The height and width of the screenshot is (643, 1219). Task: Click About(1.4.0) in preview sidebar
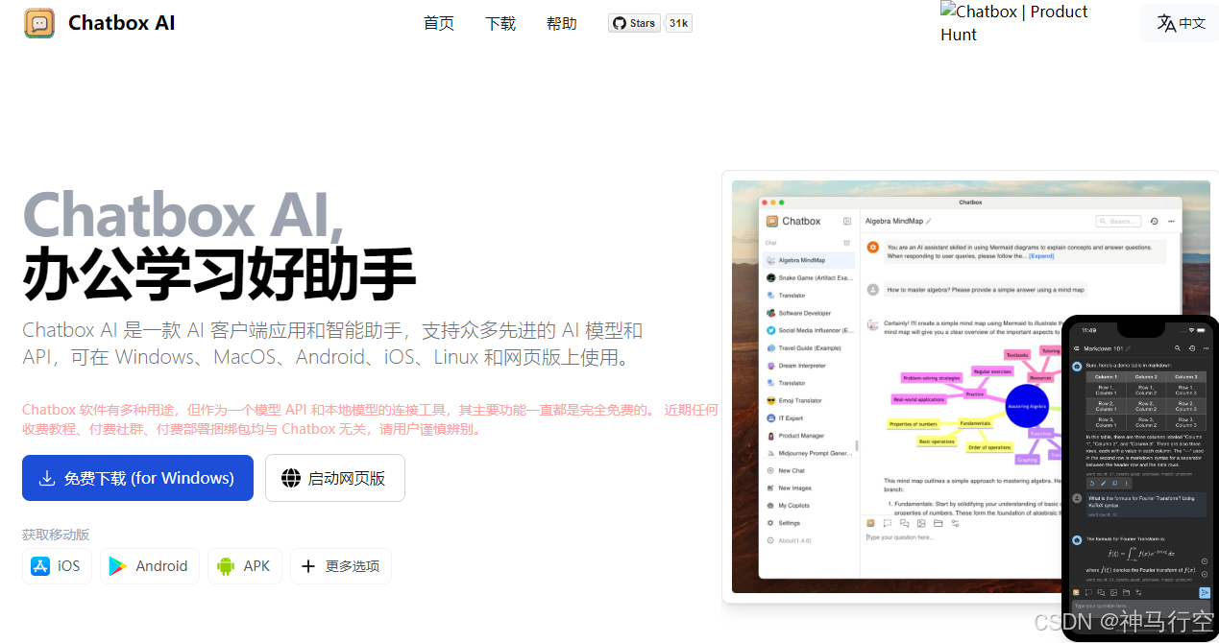[x=809, y=541]
